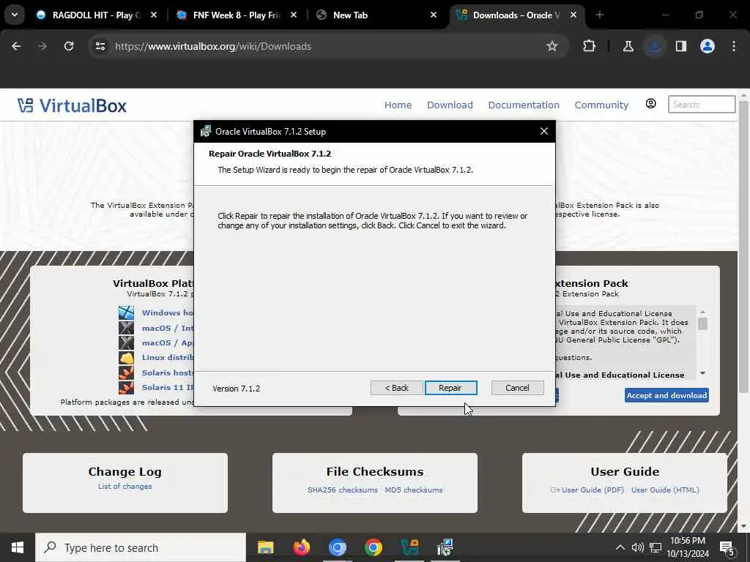The image size is (750, 562).
Task: Close the New Tab tab
Action: (x=434, y=15)
